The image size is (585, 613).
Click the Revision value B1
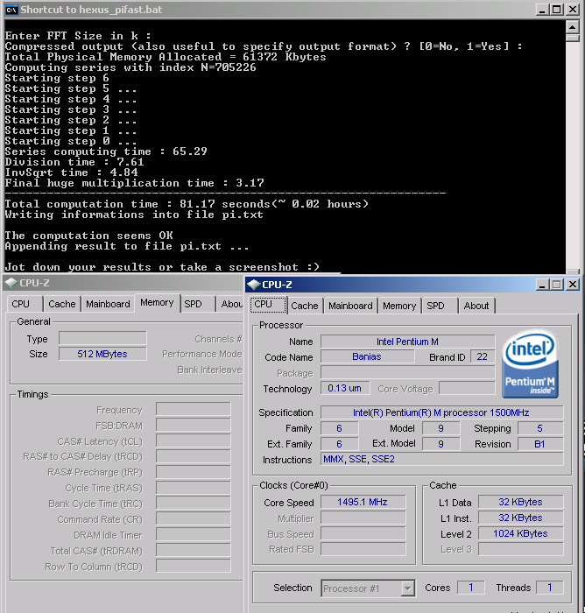point(540,444)
